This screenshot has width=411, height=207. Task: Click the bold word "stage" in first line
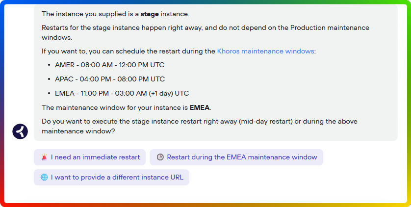(x=150, y=14)
